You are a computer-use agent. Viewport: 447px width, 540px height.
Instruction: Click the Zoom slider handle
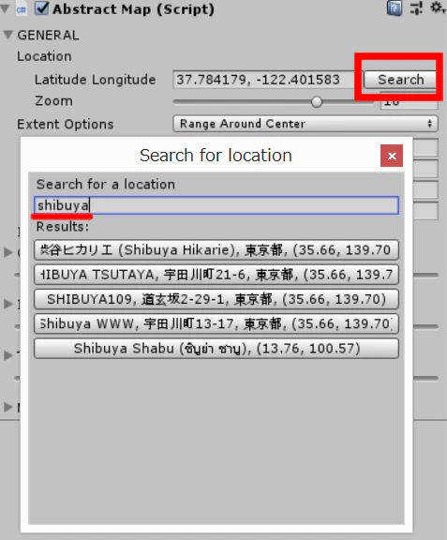point(317,102)
